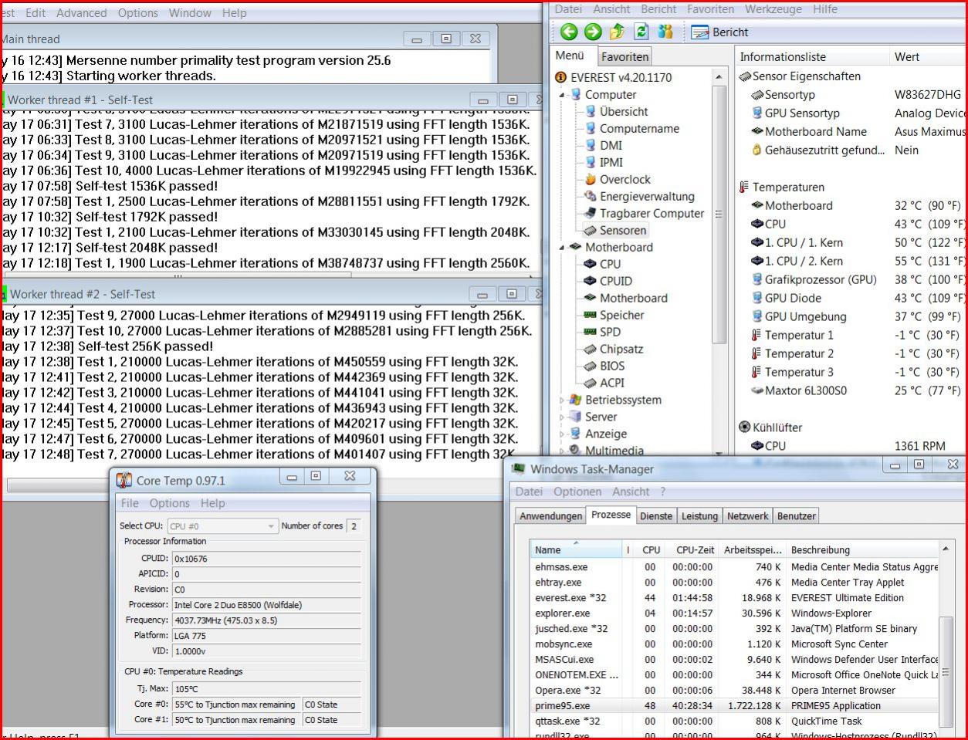Image resolution: width=968 pixels, height=740 pixels.
Task: Click the Core Temp title bar icon
Action: click(x=124, y=480)
